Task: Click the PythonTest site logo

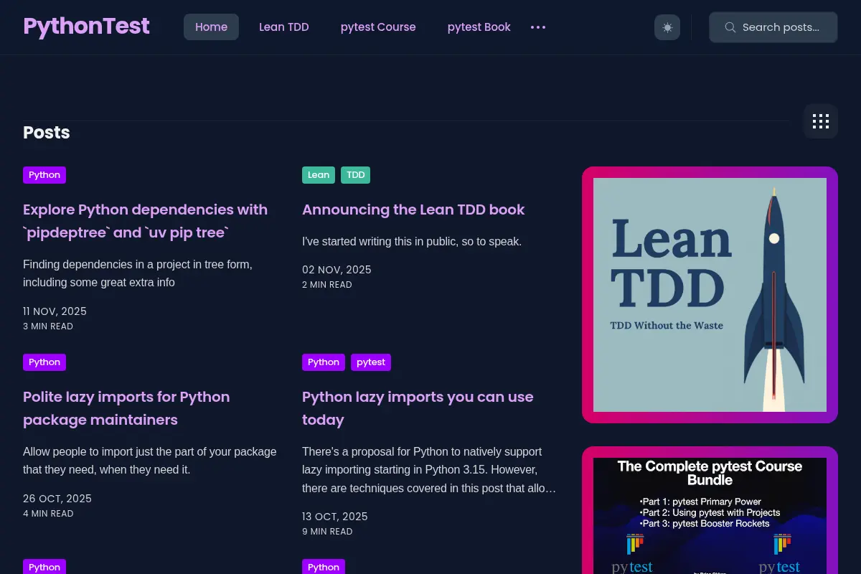Action: coord(86,27)
